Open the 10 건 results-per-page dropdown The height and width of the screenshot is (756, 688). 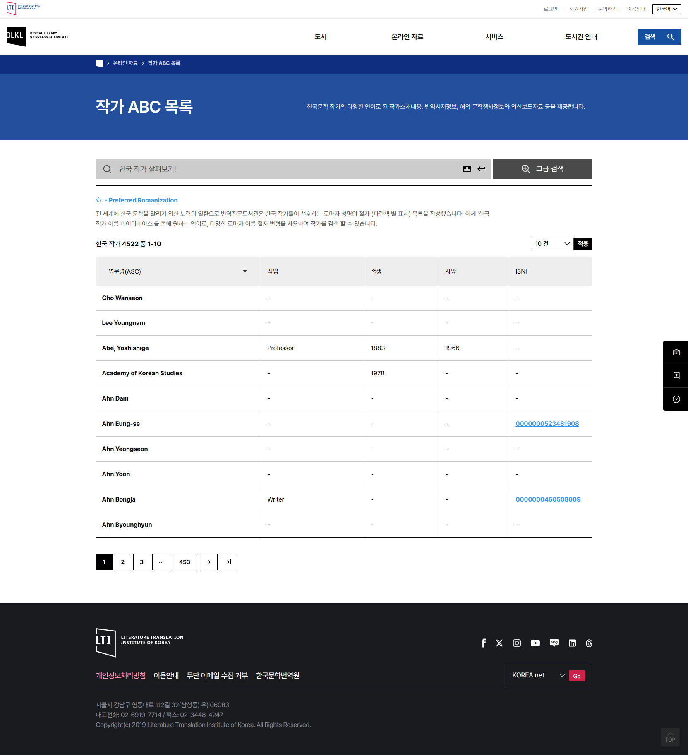point(552,244)
